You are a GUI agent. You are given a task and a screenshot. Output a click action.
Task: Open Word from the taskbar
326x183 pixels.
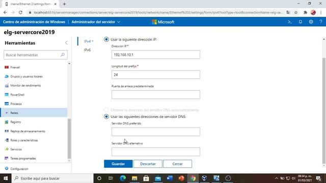(x=170, y=178)
